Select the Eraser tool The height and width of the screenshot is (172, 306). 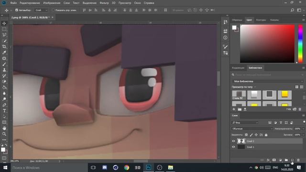coord(4,82)
